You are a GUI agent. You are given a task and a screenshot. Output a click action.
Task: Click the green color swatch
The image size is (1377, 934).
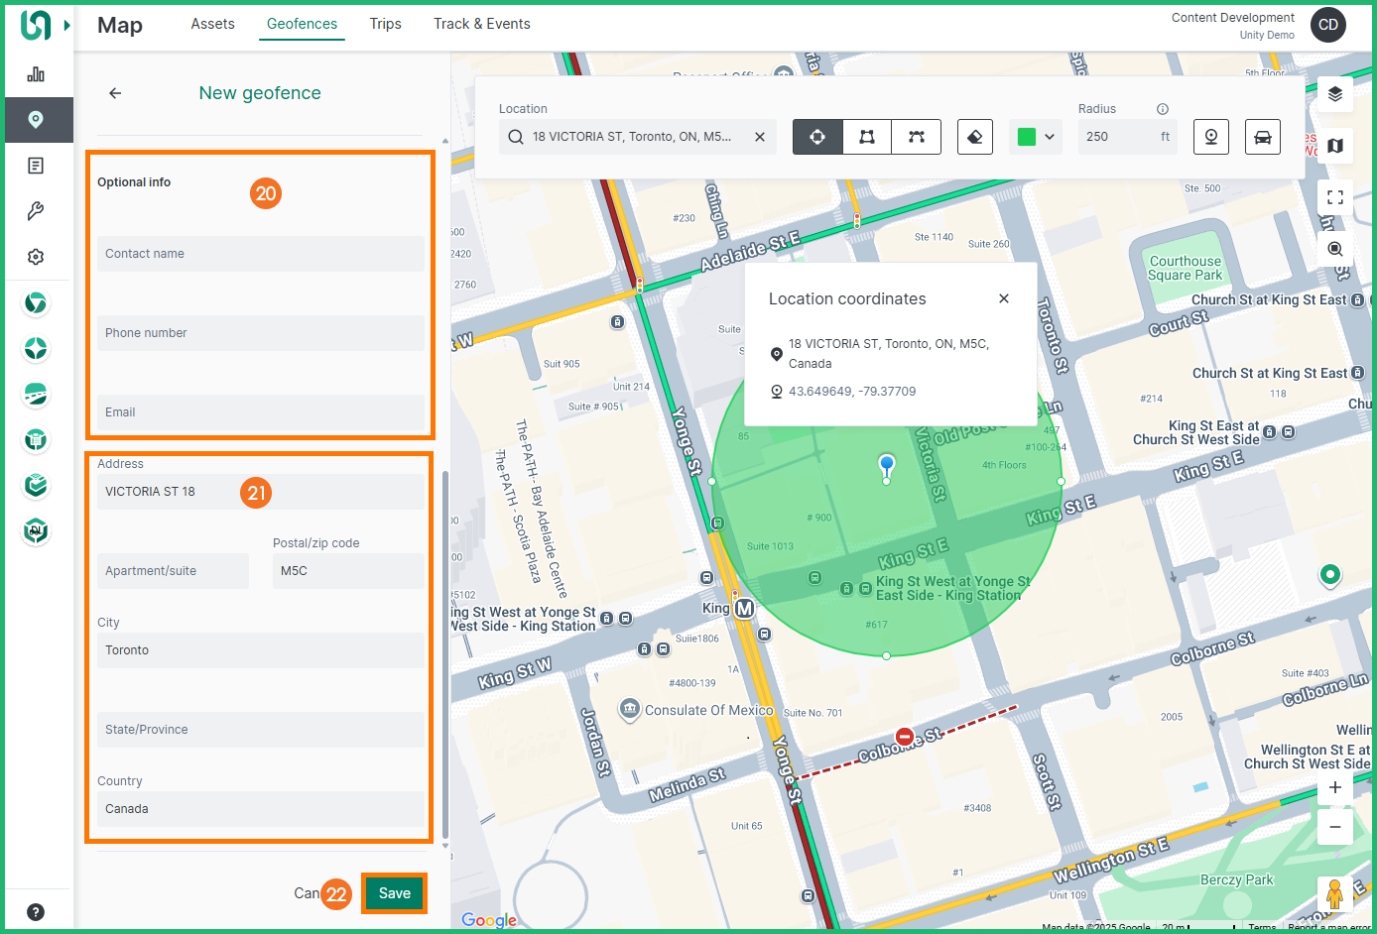tap(1027, 137)
